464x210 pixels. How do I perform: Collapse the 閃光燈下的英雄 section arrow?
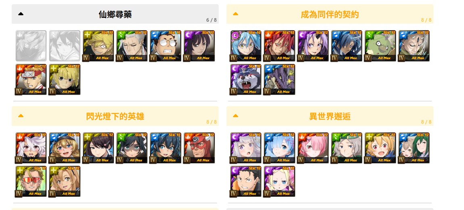pos(21,116)
